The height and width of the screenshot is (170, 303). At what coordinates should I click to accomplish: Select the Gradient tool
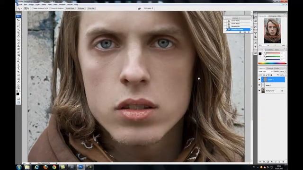click(x=18, y=55)
